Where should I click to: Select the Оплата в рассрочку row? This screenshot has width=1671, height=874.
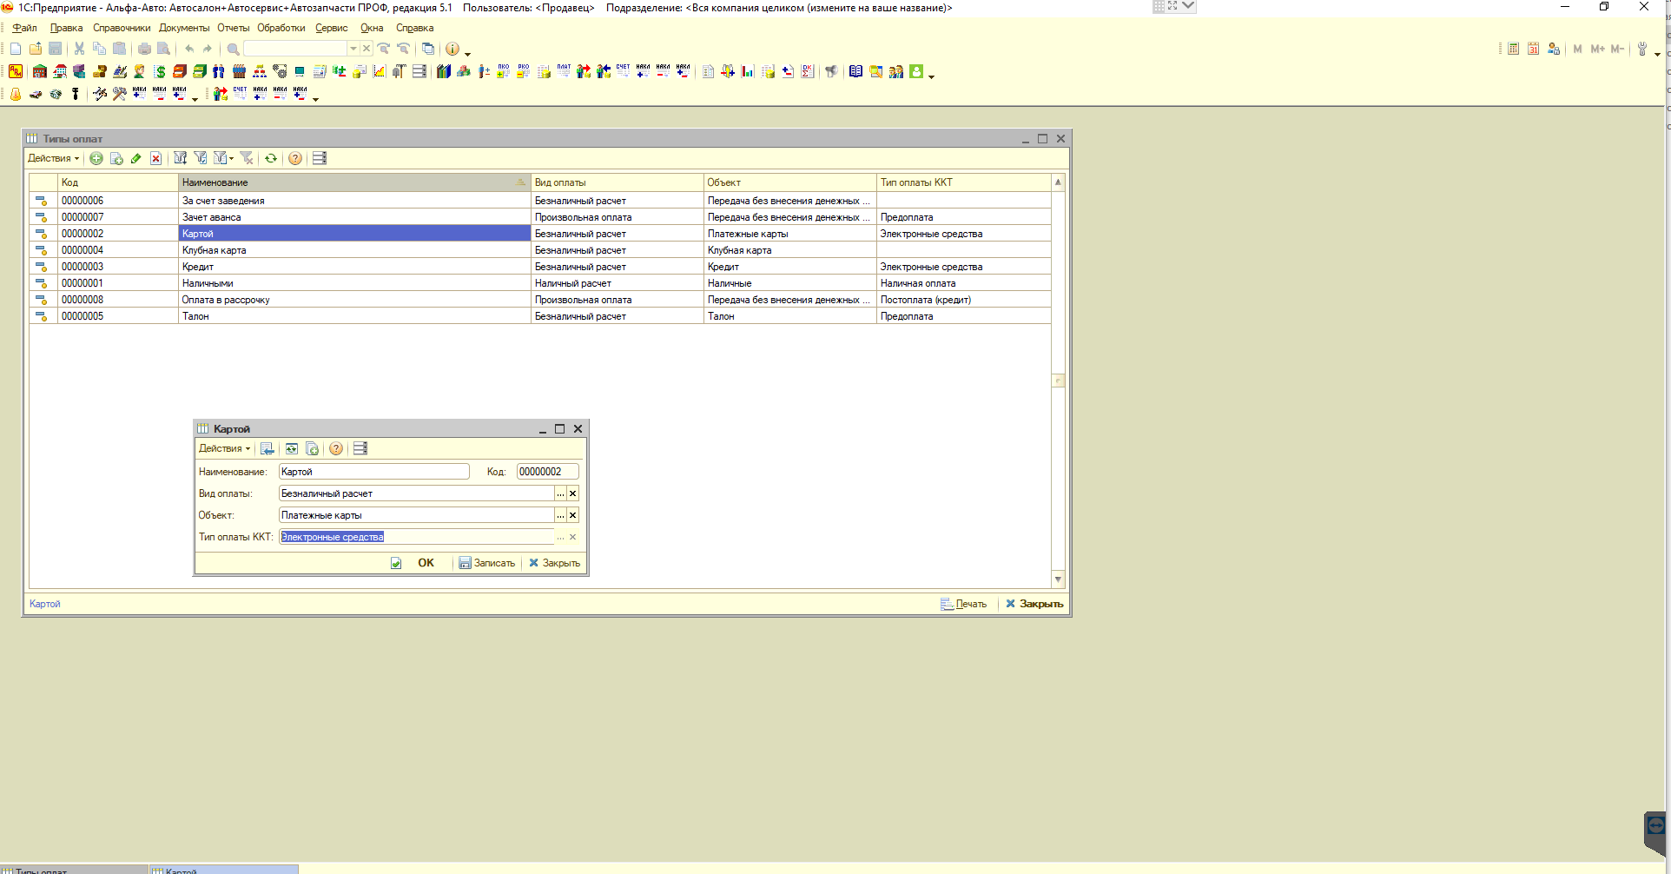pyautogui.click(x=539, y=300)
